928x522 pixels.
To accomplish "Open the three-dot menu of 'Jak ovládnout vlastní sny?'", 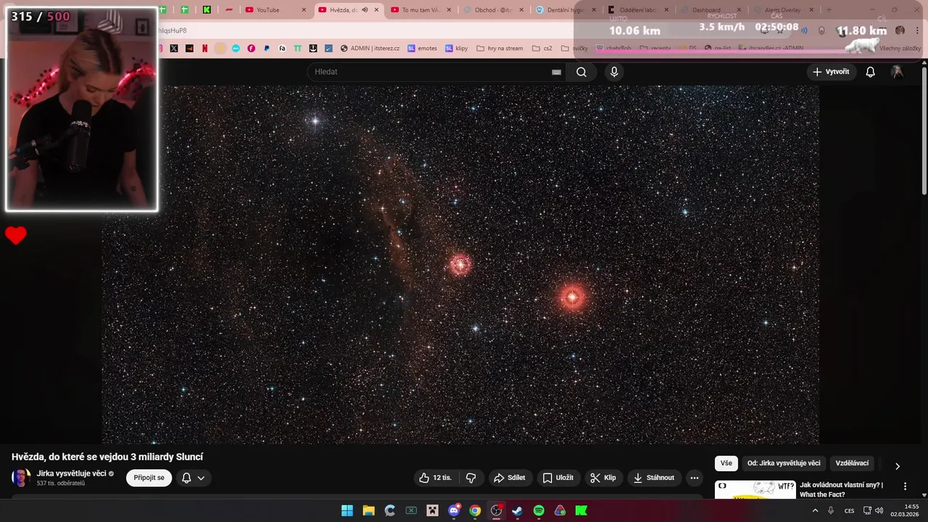I will [x=905, y=486].
